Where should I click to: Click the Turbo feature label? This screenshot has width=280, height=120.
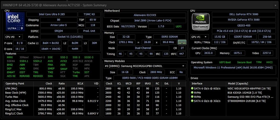point(76,72)
